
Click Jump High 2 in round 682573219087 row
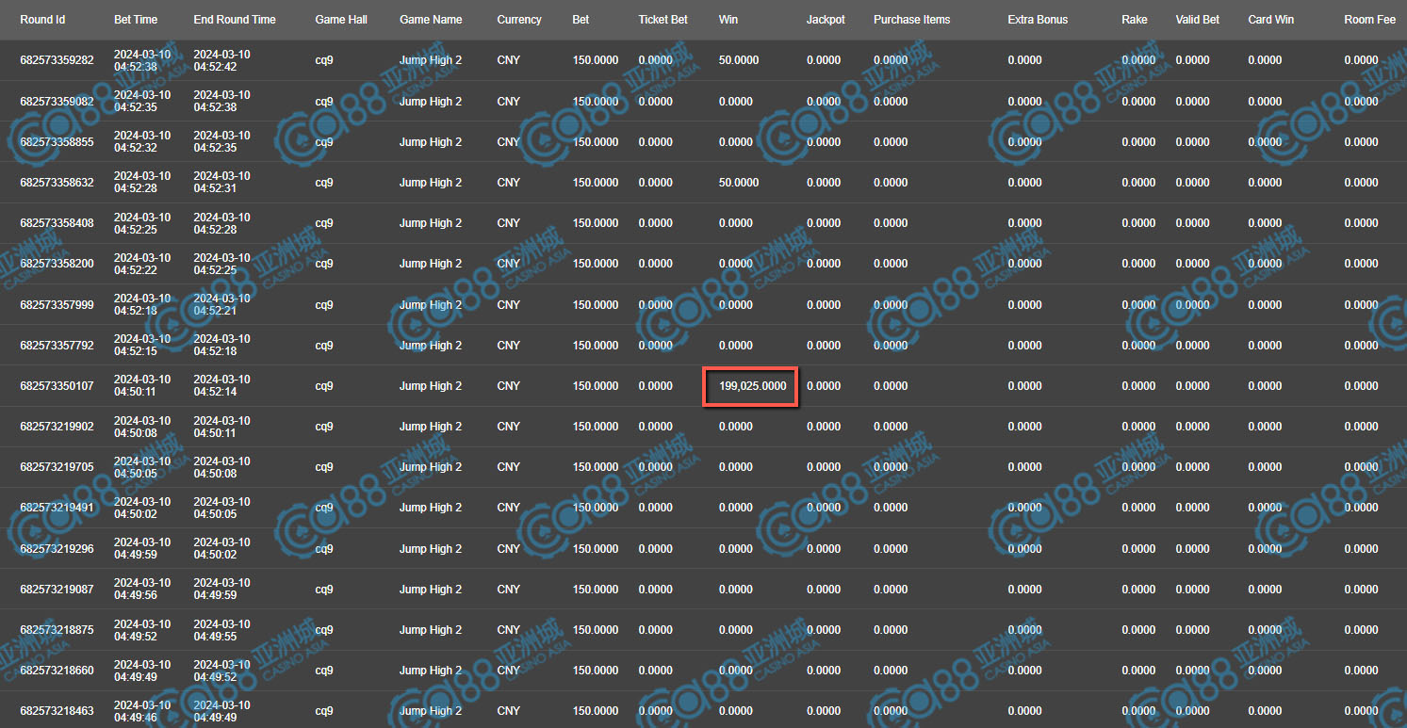click(x=431, y=590)
